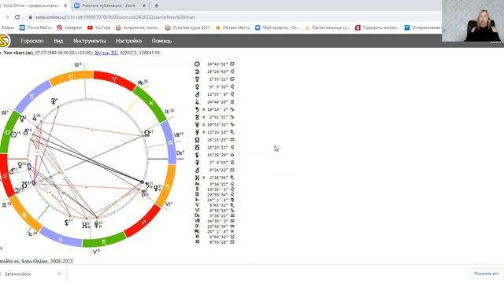Open the Инструменты menu
The height and width of the screenshot is (283, 504).
click(89, 41)
